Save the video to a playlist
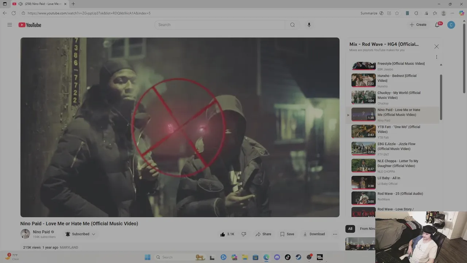The image size is (467, 263). (x=287, y=234)
